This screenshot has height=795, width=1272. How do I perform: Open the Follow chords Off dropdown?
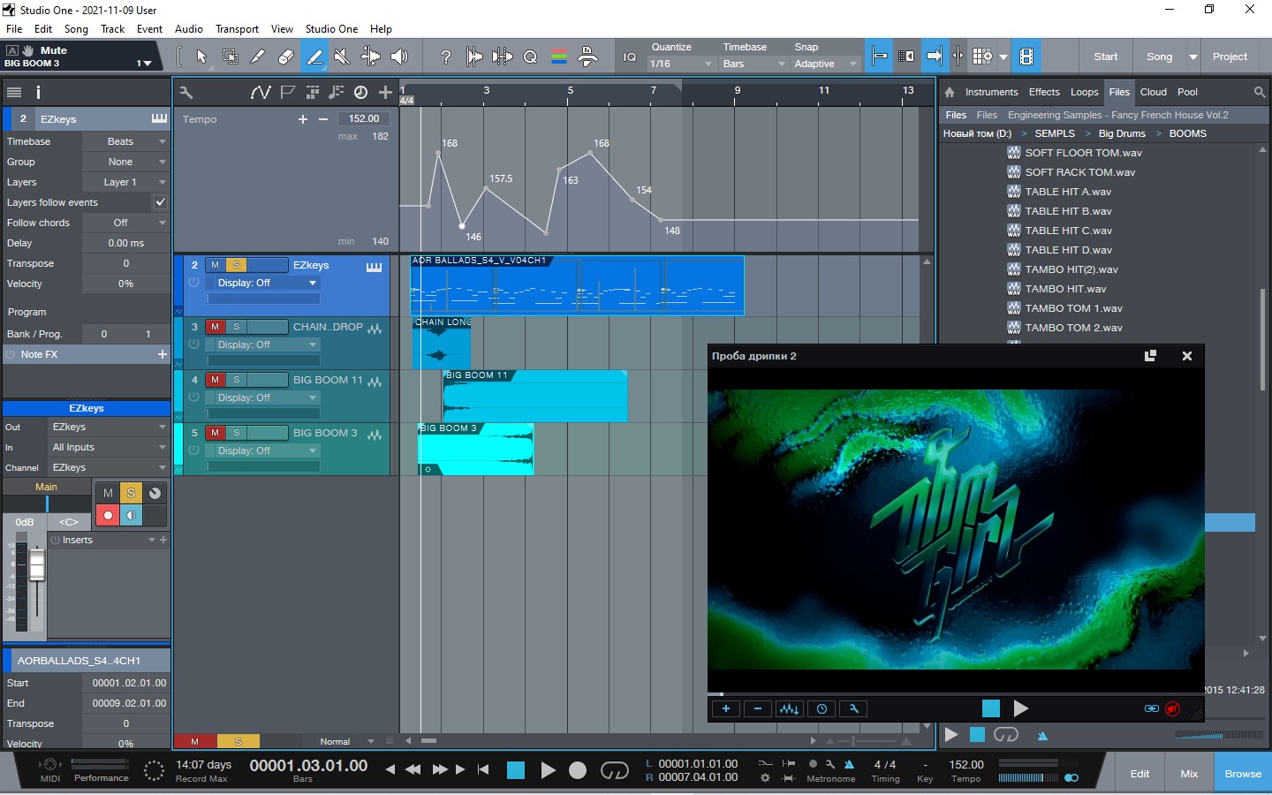tap(125, 223)
